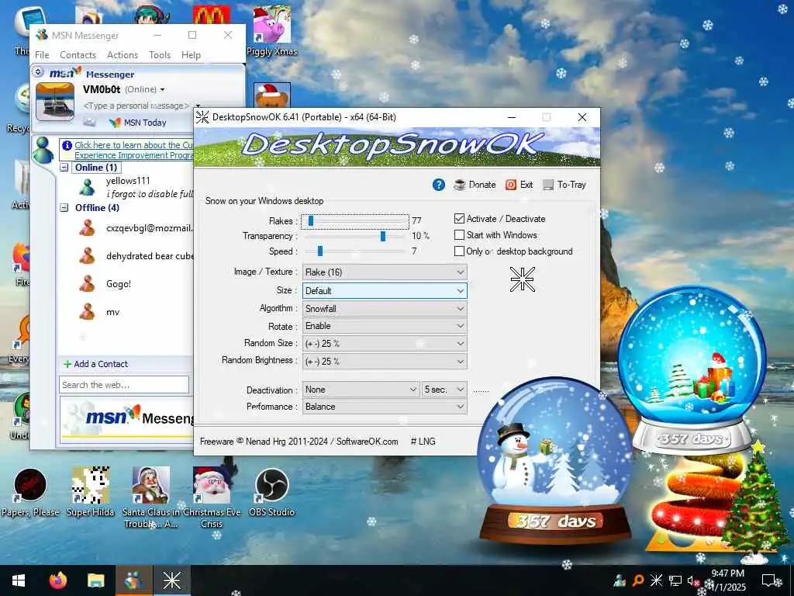The width and height of the screenshot is (794, 596).
Task: Open the Rotate dropdown set to Enable
Action: point(385,326)
